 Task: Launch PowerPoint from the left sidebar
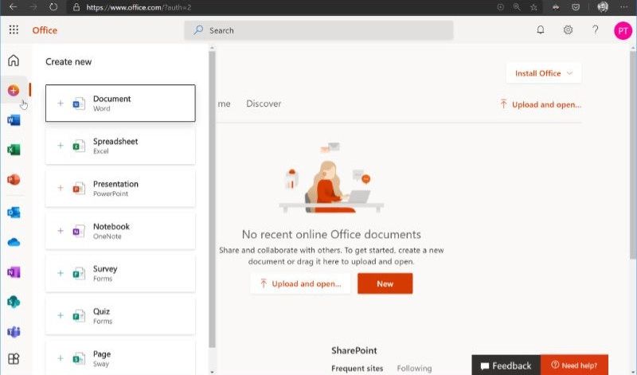tap(14, 180)
